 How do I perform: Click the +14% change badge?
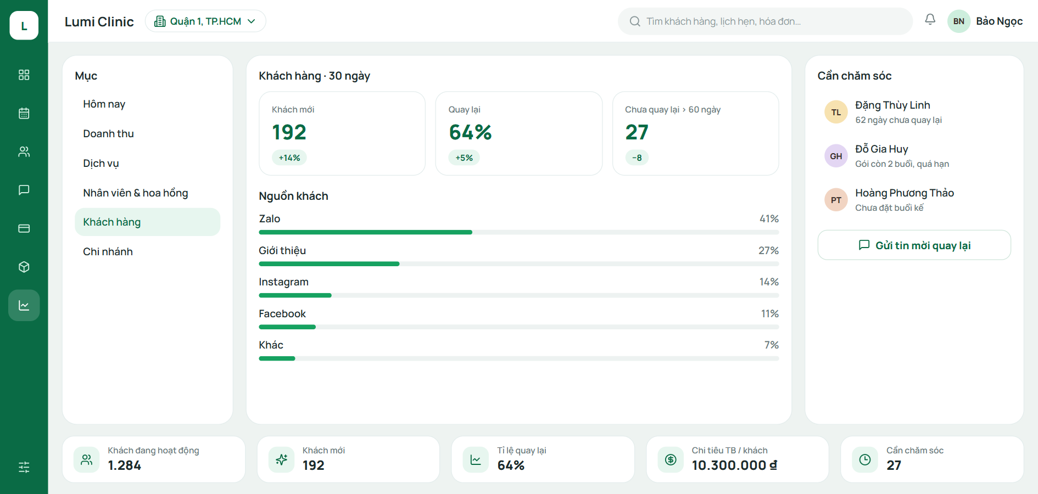point(289,158)
